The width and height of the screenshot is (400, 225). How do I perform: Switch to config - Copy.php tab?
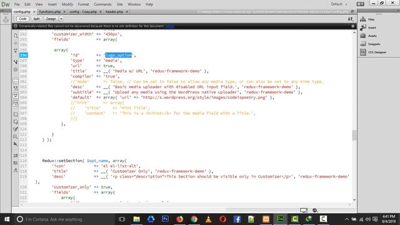tap(83, 12)
